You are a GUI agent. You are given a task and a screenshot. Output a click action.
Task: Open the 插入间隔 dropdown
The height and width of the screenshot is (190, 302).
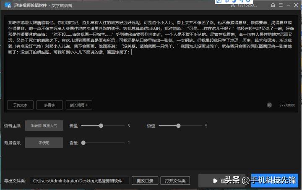coord(81,105)
